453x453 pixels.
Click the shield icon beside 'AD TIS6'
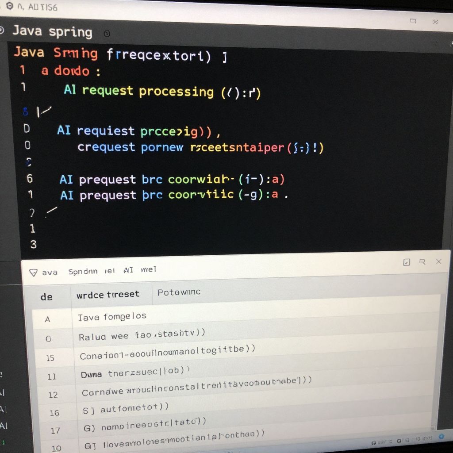tap(10, 6)
